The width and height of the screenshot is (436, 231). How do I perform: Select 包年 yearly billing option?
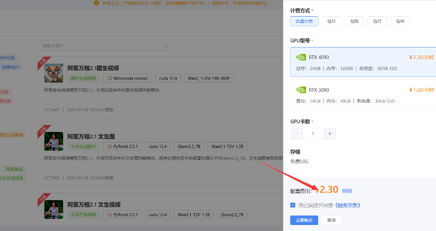pos(400,21)
